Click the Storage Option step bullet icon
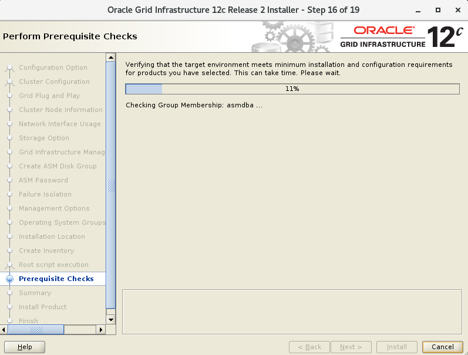 (x=9, y=138)
